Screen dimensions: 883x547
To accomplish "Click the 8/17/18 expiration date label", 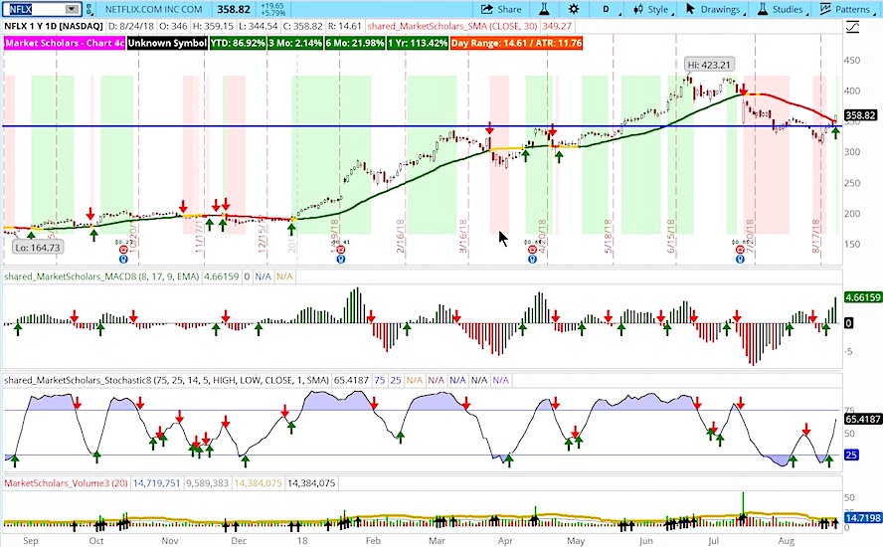I will [816, 236].
